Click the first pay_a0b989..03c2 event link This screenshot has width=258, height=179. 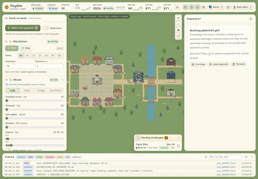pos(226,163)
